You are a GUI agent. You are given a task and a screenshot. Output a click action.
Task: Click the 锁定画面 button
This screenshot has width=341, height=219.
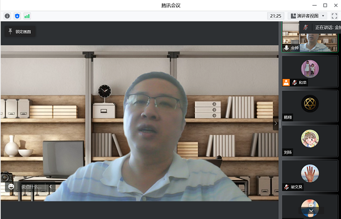pos(20,31)
